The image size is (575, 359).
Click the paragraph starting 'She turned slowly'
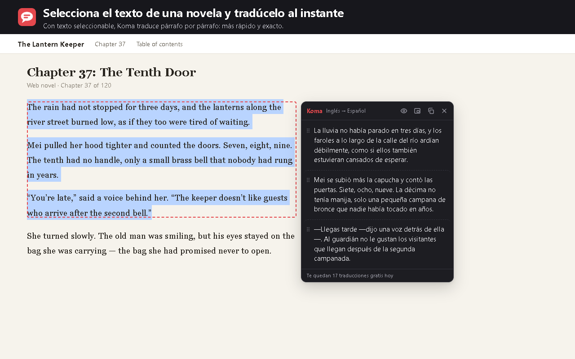(161, 243)
